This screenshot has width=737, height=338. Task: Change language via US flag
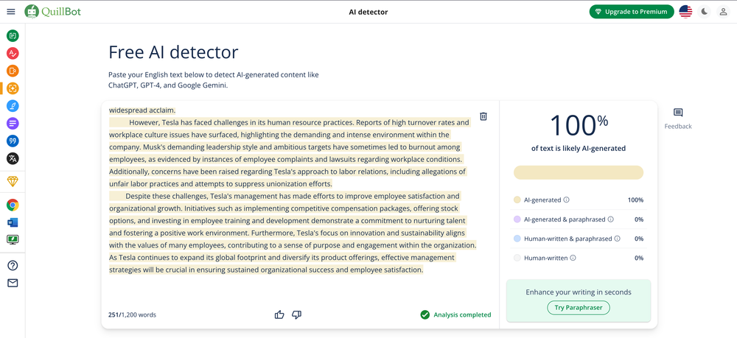(685, 12)
